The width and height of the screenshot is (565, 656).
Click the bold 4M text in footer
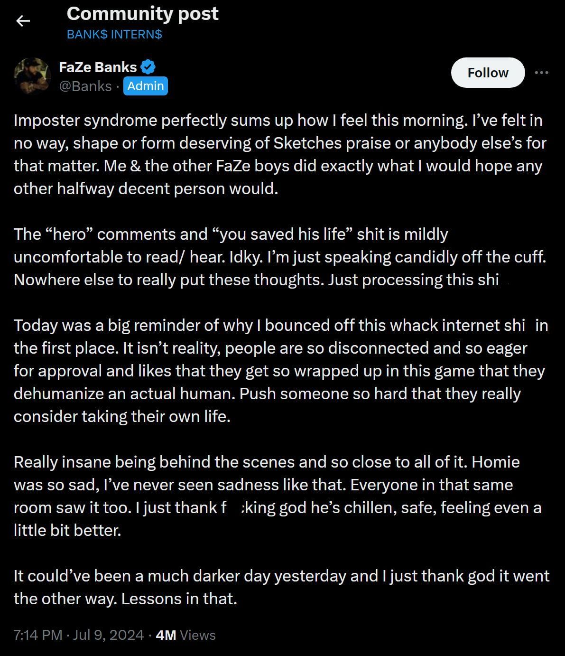tap(166, 635)
